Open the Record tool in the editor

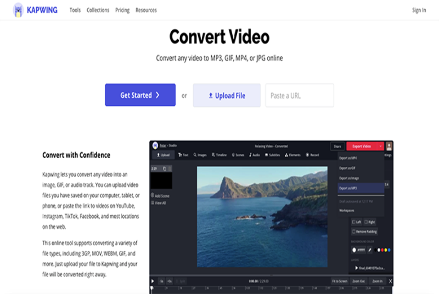click(x=312, y=155)
